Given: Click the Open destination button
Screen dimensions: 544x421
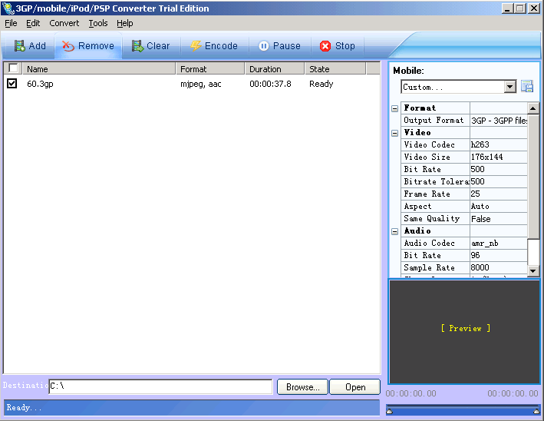Looking at the screenshot, I should [355, 387].
